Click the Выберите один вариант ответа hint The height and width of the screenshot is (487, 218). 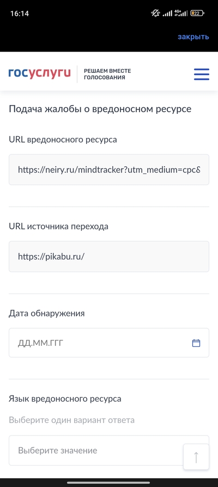pyautogui.click(x=71, y=420)
